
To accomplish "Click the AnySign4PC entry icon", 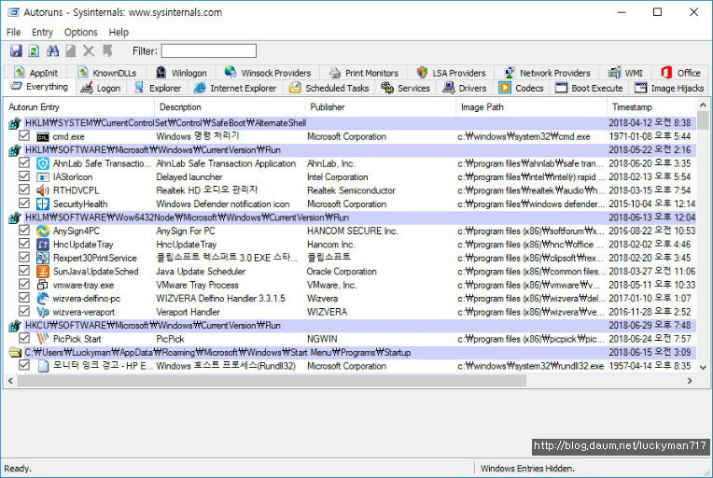I will [43, 231].
